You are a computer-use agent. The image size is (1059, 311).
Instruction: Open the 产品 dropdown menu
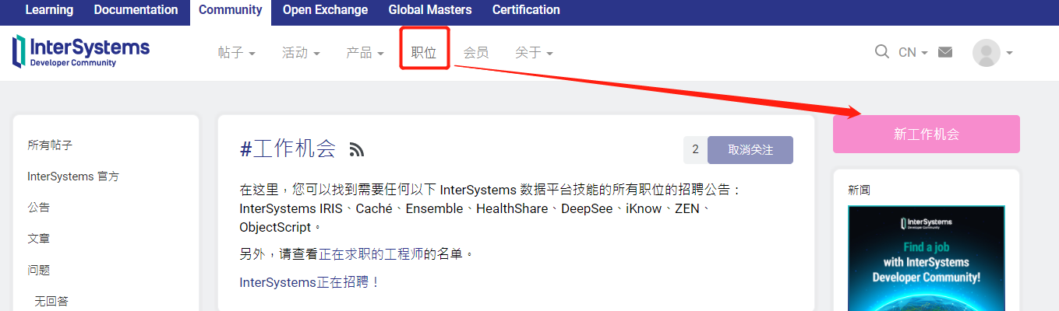tap(365, 53)
